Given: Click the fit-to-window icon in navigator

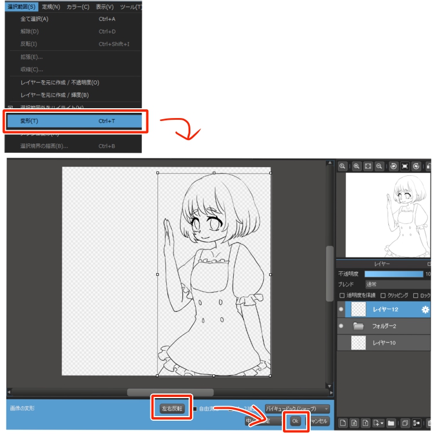Looking at the screenshot, I should tap(368, 166).
